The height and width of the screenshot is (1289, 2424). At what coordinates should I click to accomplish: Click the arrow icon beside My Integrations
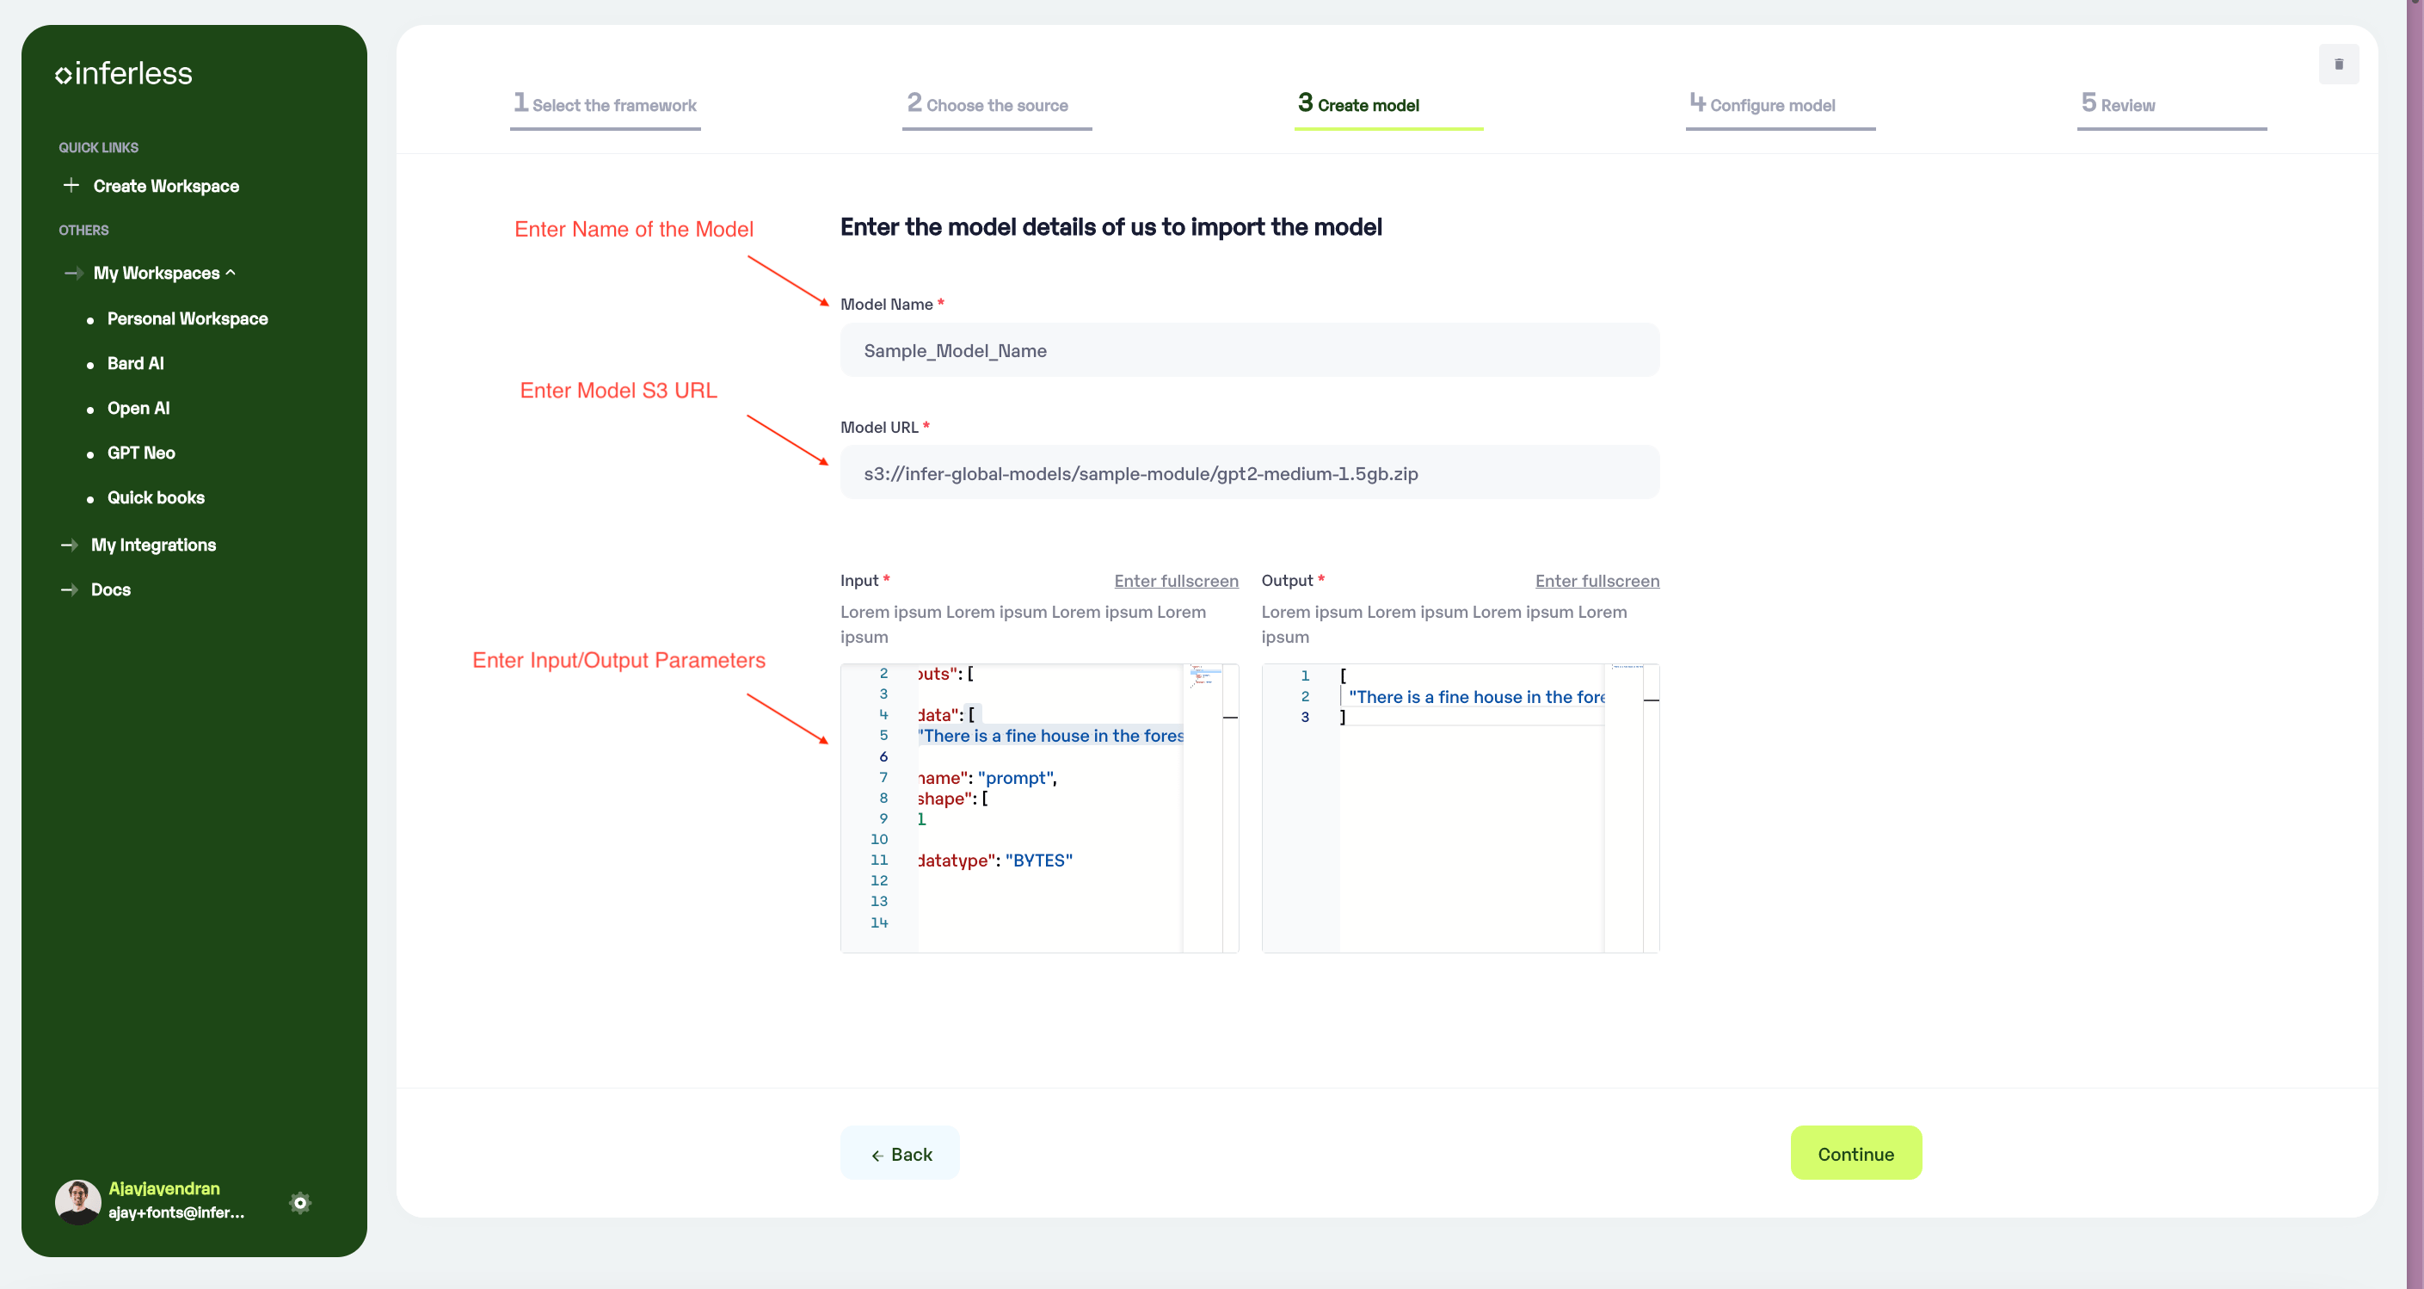click(70, 546)
